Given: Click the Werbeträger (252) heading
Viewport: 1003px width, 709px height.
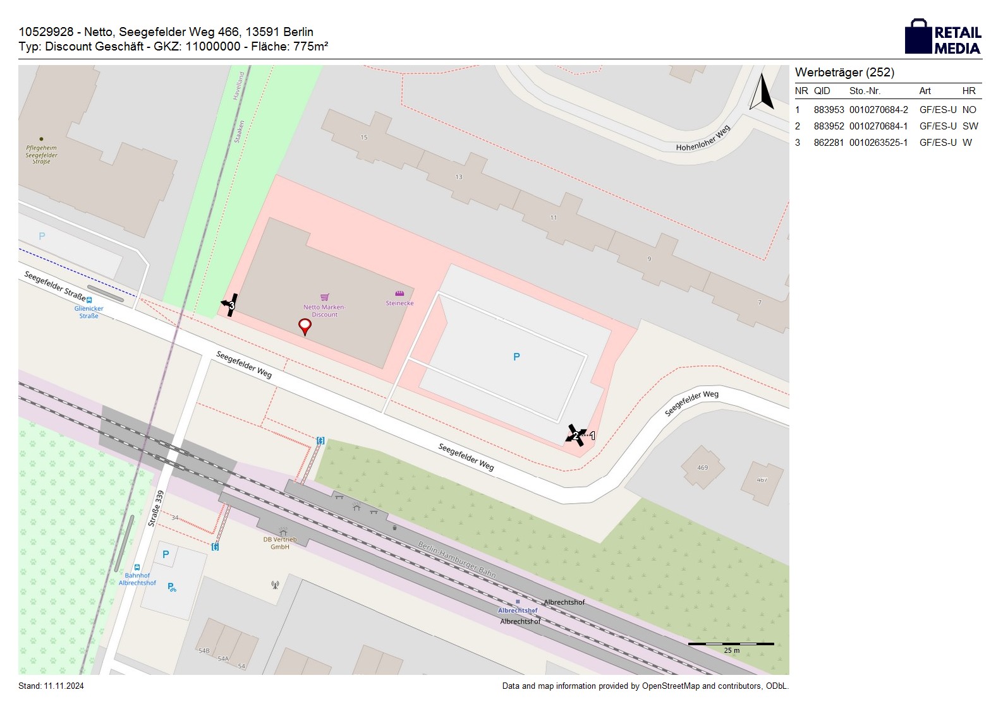Looking at the screenshot, I should [844, 73].
